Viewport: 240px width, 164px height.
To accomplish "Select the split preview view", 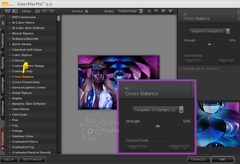I will tap(45, 11).
